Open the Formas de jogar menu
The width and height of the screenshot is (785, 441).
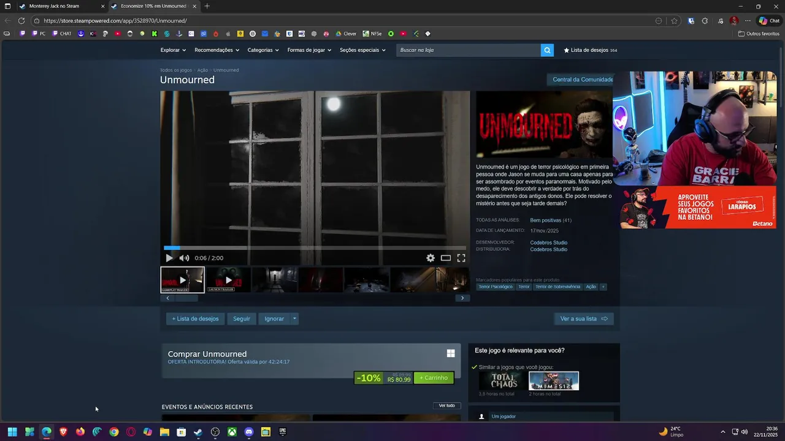pyautogui.click(x=309, y=50)
